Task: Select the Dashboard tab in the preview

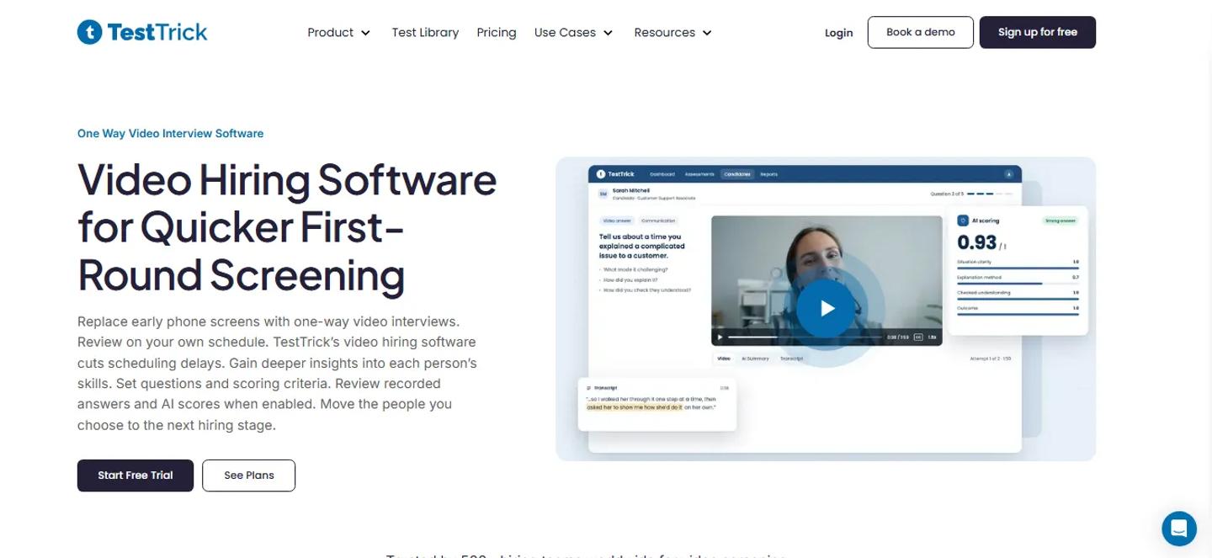Action: [662, 174]
